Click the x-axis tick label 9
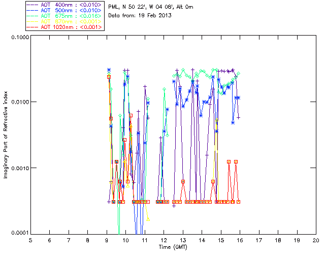325x260 pixels. pyautogui.click(x=107, y=240)
